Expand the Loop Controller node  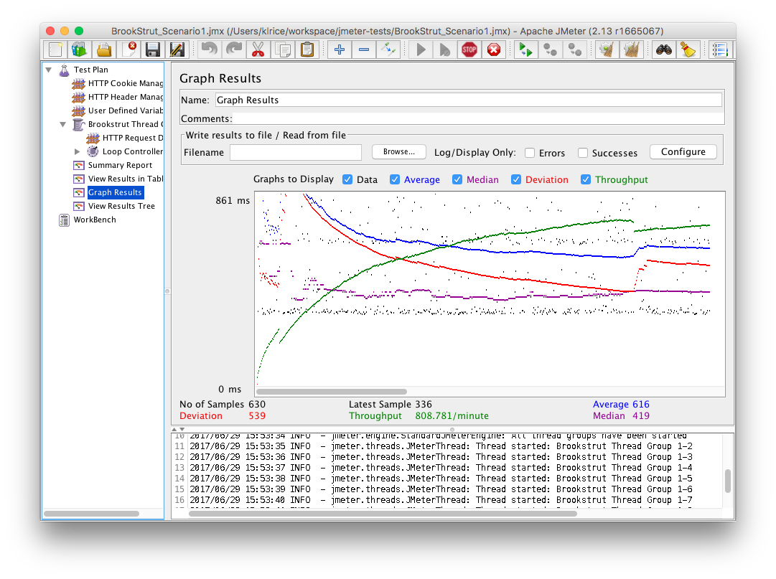[78, 151]
